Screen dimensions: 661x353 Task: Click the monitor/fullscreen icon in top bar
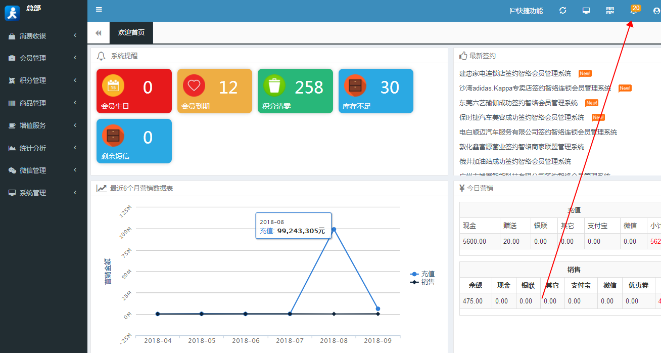[x=586, y=10]
